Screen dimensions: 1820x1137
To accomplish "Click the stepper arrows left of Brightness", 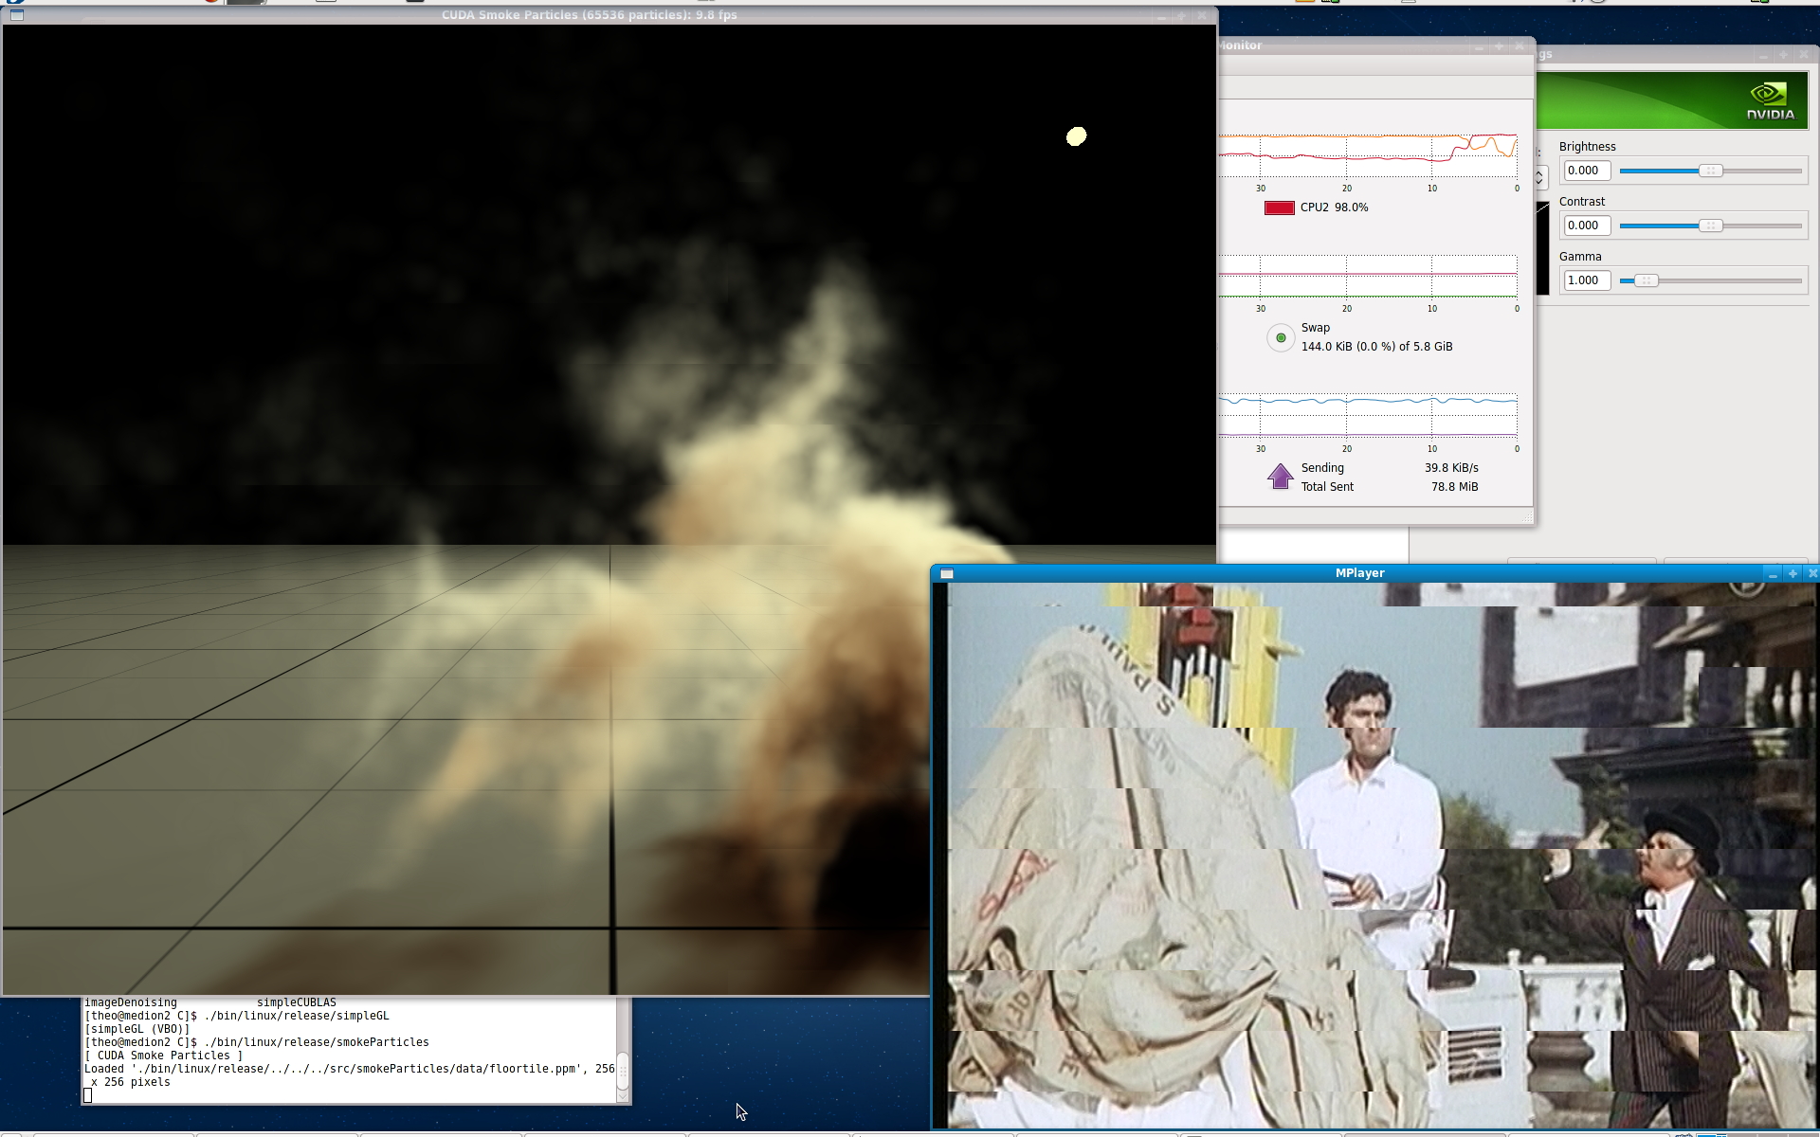I will pos(1540,176).
